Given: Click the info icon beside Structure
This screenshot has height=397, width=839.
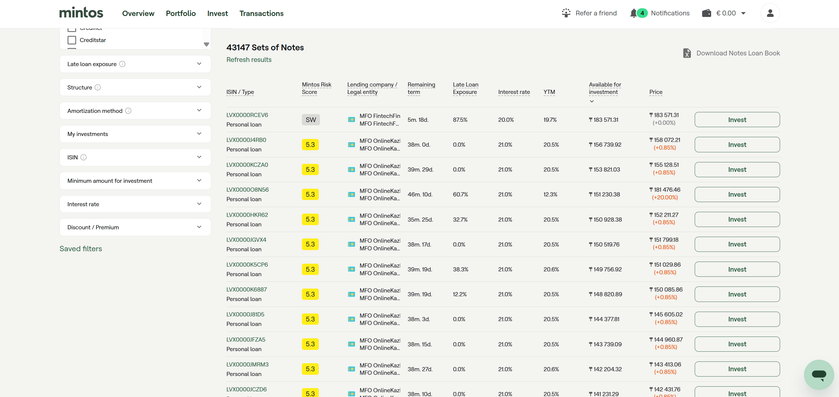Looking at the screenshot, I should tap(98, 87).
